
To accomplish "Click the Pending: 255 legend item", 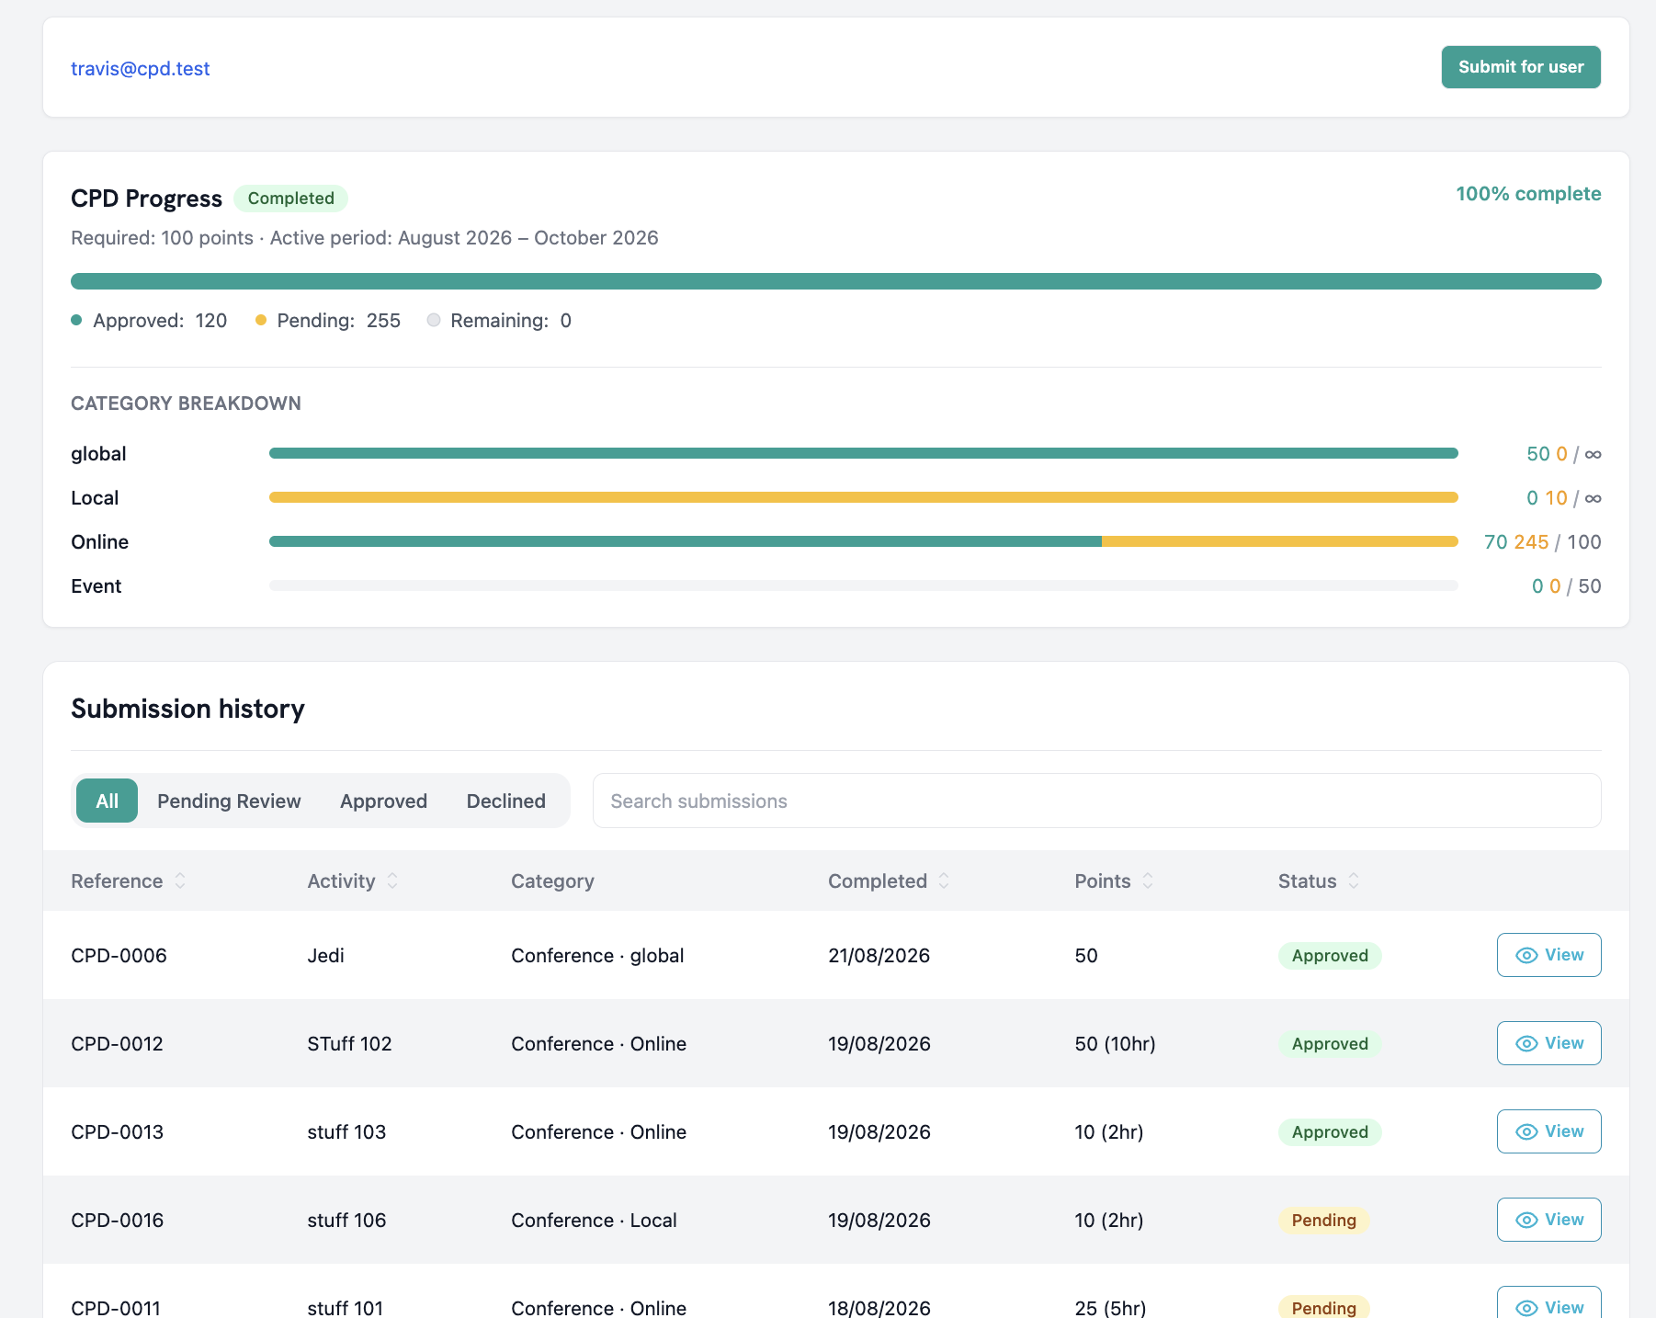I will pyautogui.click(x=328, y=321).
